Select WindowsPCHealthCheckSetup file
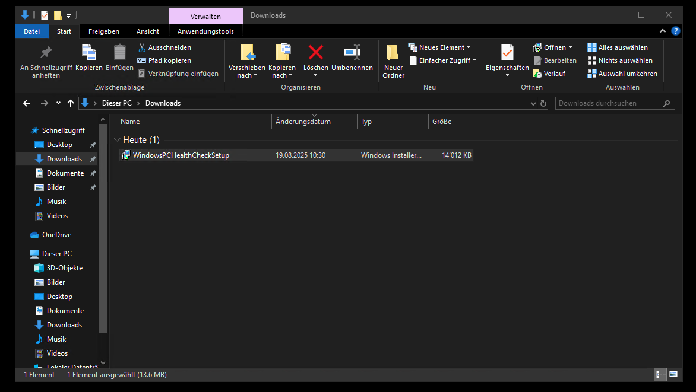The height and width of the screenshot is (392, 696). [296, 155]
